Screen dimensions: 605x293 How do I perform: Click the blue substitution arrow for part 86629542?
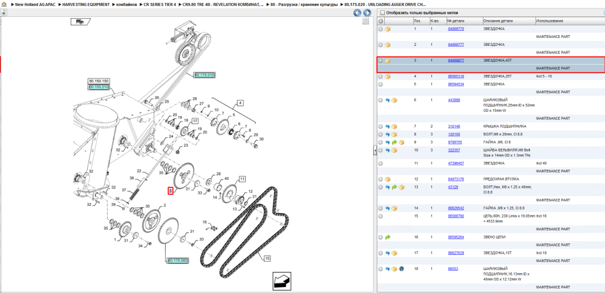tap(387, 208)
